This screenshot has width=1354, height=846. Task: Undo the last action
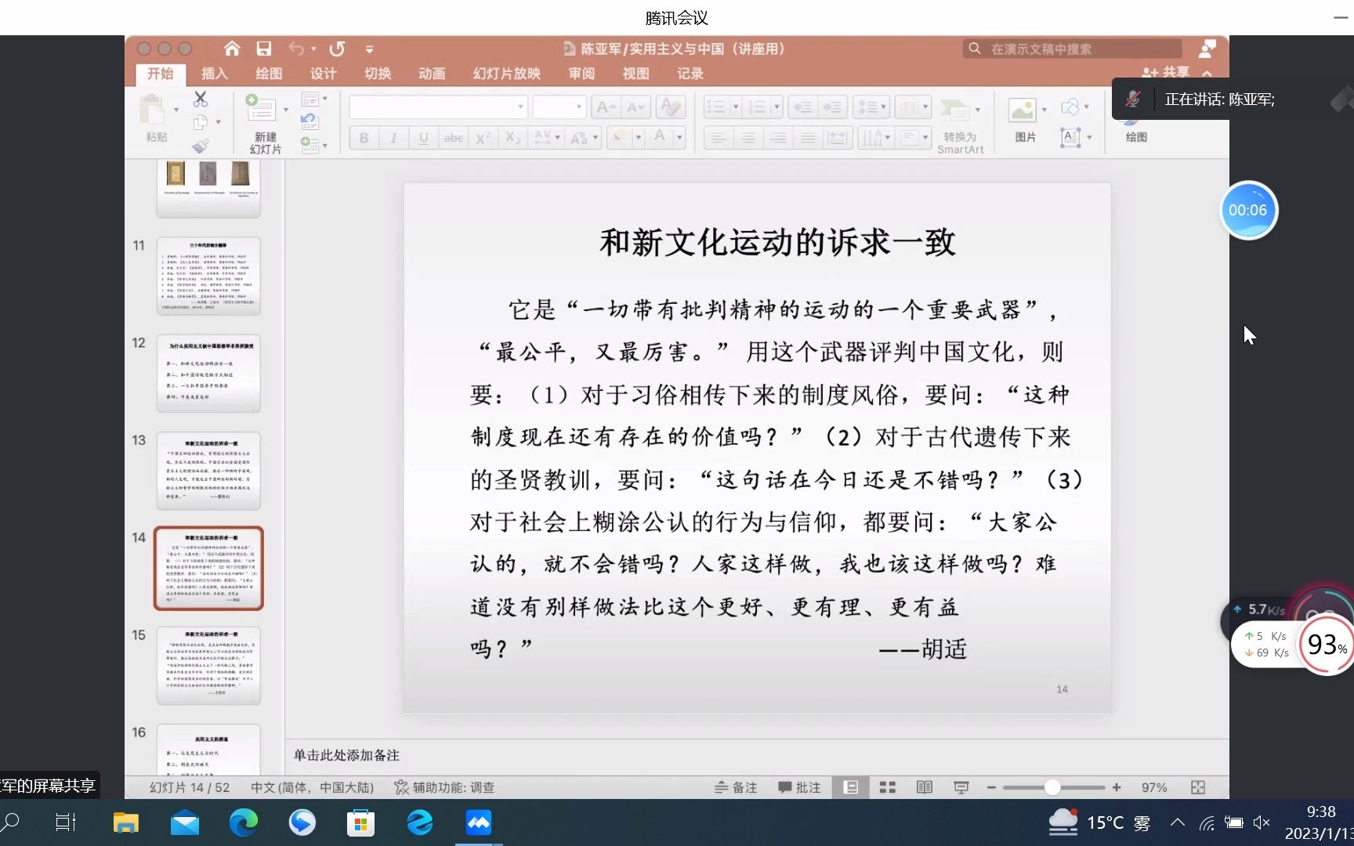[x=296, y=49]
